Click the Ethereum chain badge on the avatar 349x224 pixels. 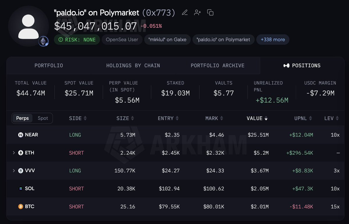point(44,41)
